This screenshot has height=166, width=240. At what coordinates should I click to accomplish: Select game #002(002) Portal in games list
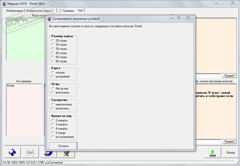17,20
